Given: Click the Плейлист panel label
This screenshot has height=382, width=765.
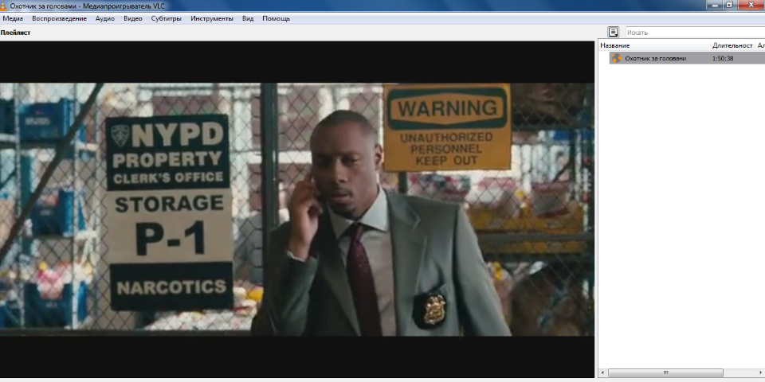Looking at the screenshot, I should tap(16, 33).
